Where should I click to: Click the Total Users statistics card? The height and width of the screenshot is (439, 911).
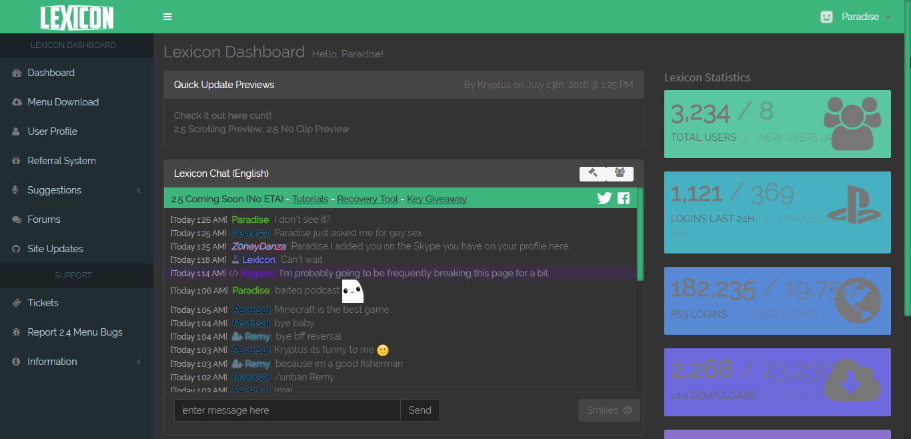(x=778, y=124)
